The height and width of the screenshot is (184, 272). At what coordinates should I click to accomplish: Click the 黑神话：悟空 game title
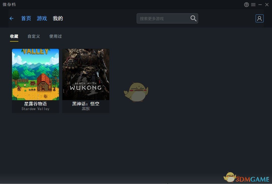pyautogui.click(x=86, y=104)
